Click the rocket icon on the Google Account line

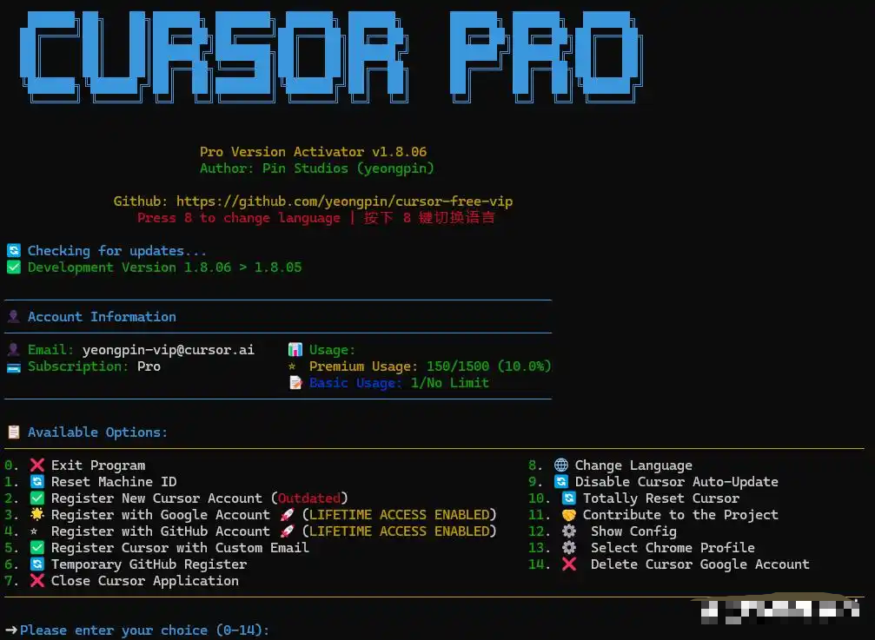click(x=287, y=515)
